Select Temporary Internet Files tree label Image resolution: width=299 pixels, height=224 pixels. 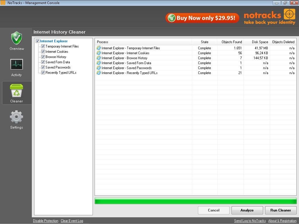[x=62, y=46]
